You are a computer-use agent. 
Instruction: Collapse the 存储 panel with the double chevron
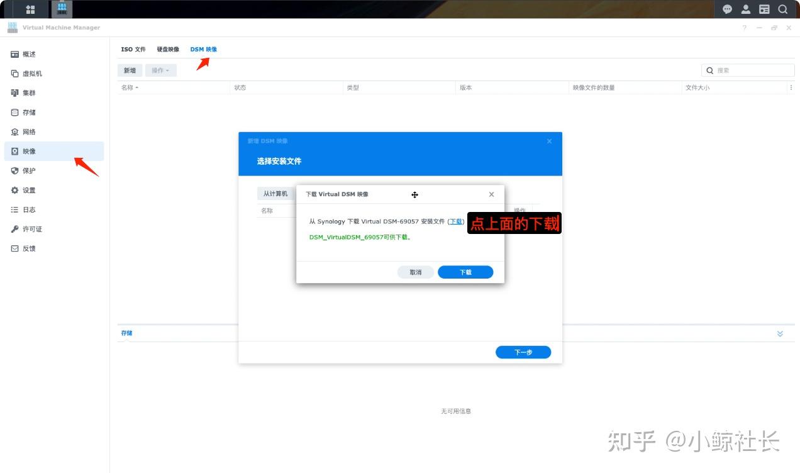[x=780, y=333]
